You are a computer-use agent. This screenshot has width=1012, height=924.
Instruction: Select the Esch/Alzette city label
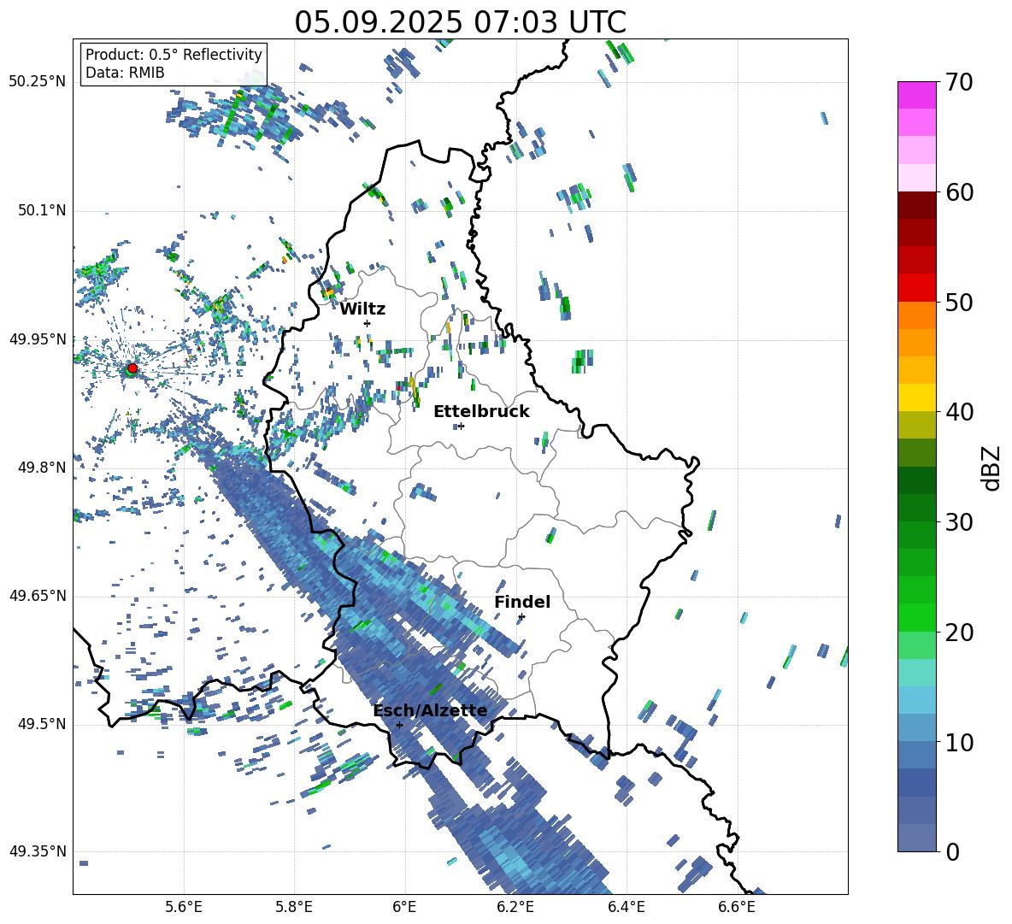[430, 710]
